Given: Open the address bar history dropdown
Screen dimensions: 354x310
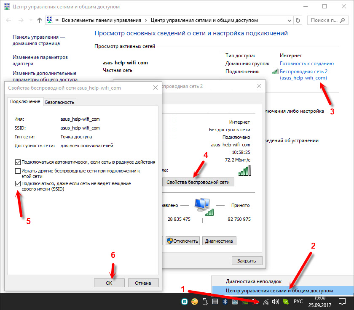Looking at the screenshot, I should (x=290, y=21).
